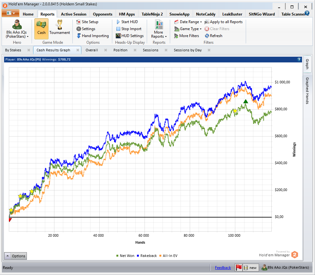The width and height of the screenshot is (315, 275).
Task: Click the red triangle low marker
Action: coord(10,220)
